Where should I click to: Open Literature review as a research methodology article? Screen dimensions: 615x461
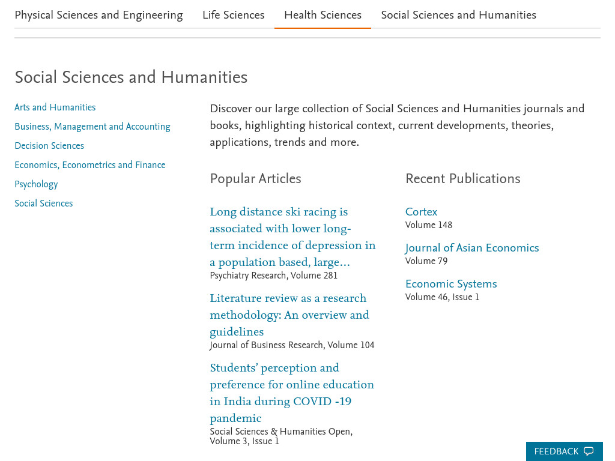pyautogui.click(x=289, y=315)
